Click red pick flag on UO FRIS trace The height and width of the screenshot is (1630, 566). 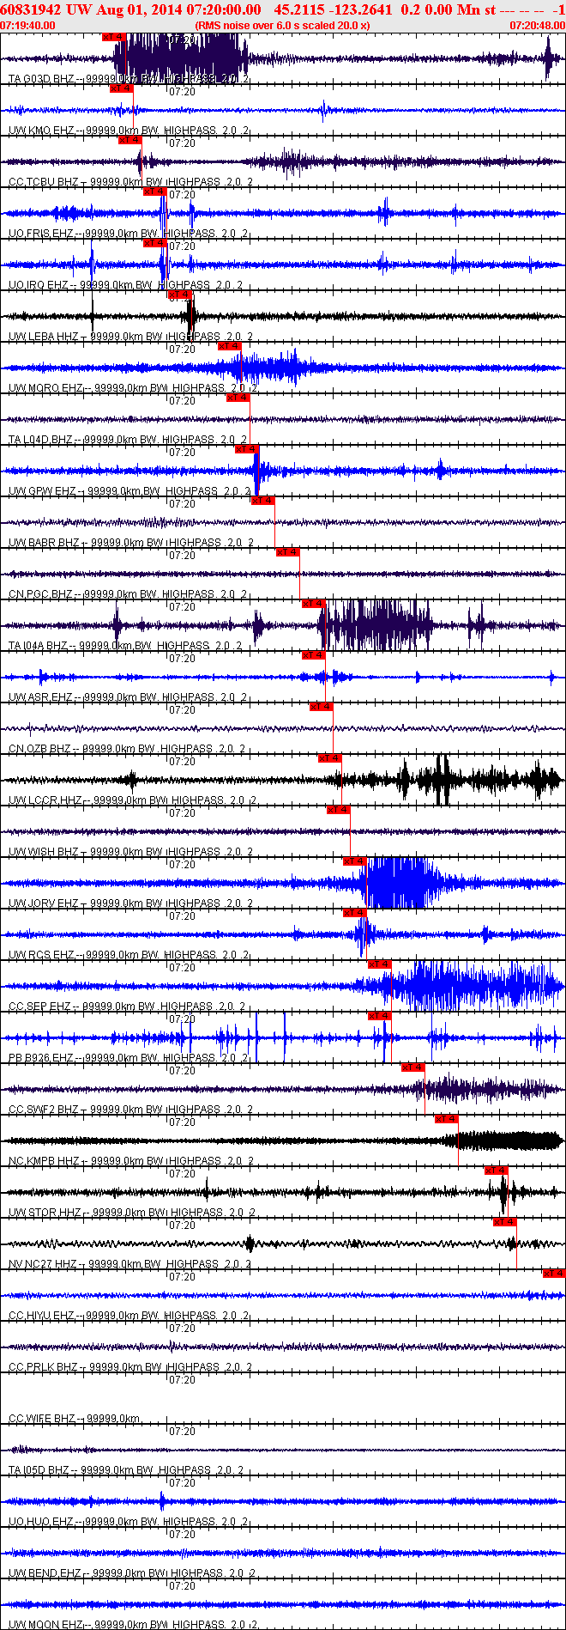(x=155, y=192)
